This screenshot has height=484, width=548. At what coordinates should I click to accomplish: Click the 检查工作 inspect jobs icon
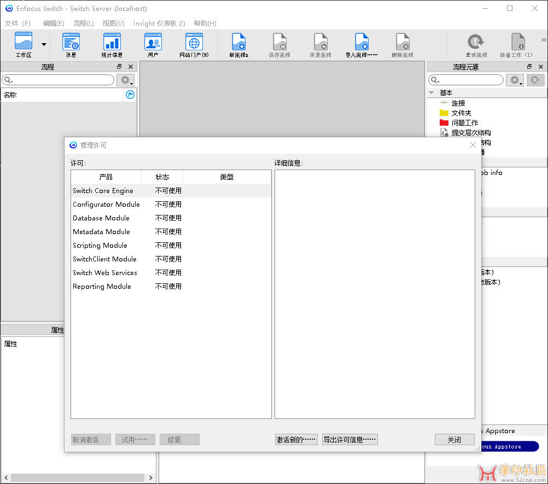tap(516, 44)
